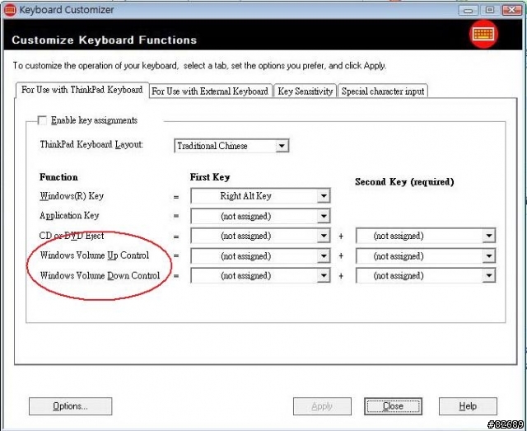Click the Second Key (required) heading
527x431 pixels.
pyautogui.click(x=404, y=182)
